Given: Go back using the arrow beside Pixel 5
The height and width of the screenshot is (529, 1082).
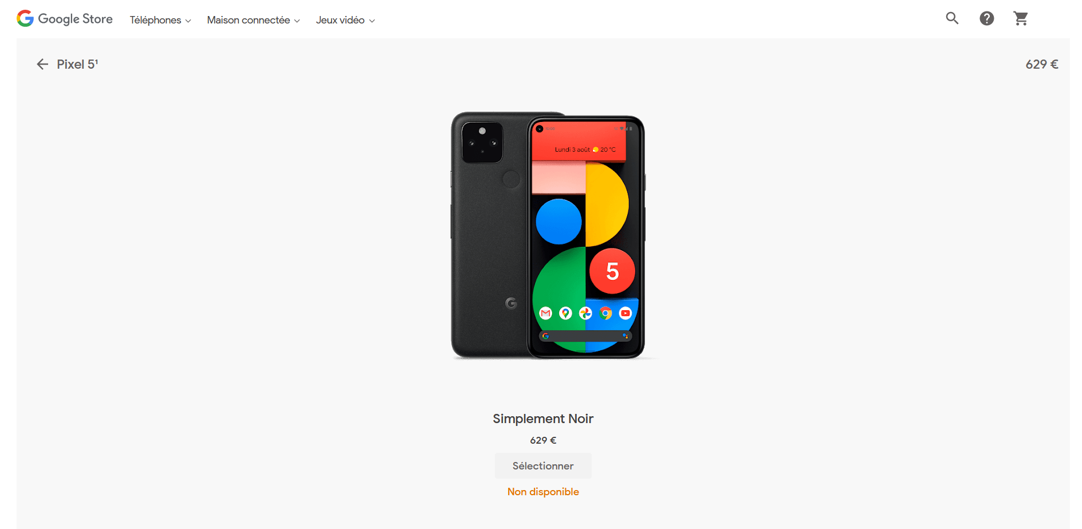Looking at the screenshot, I should coord(42,64).
